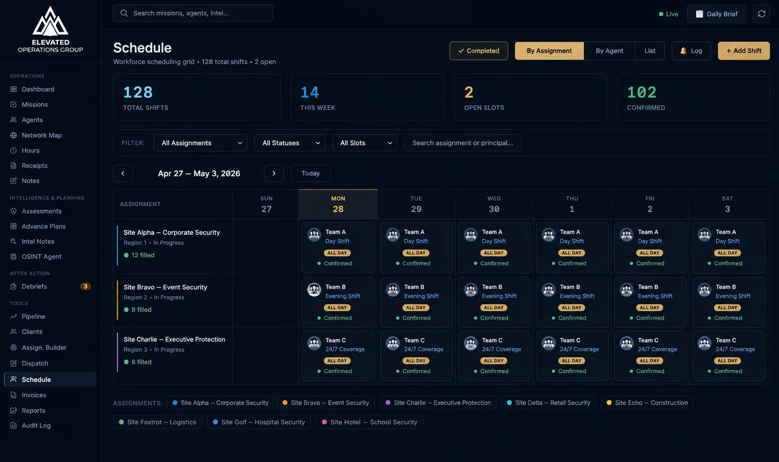
Task: Click the top search missions field
Action: [193, 13]
